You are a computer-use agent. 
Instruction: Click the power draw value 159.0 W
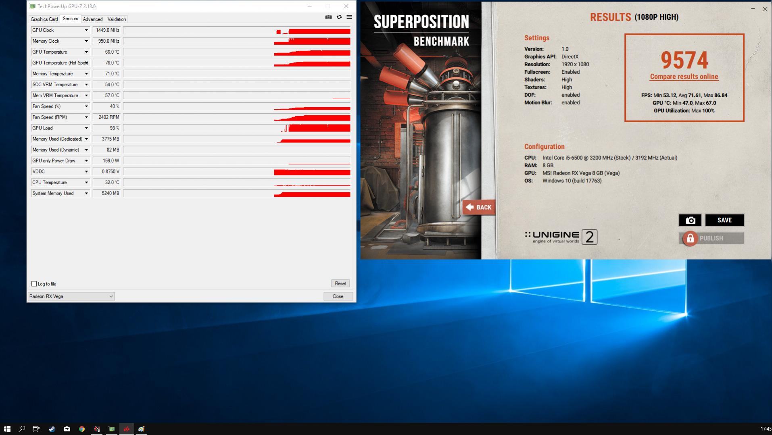tap(107, 161)
